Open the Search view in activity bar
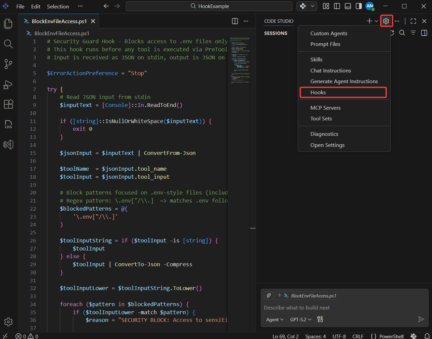Image resolution: width=432 pixels, height=339 pixels. (8, 44)
